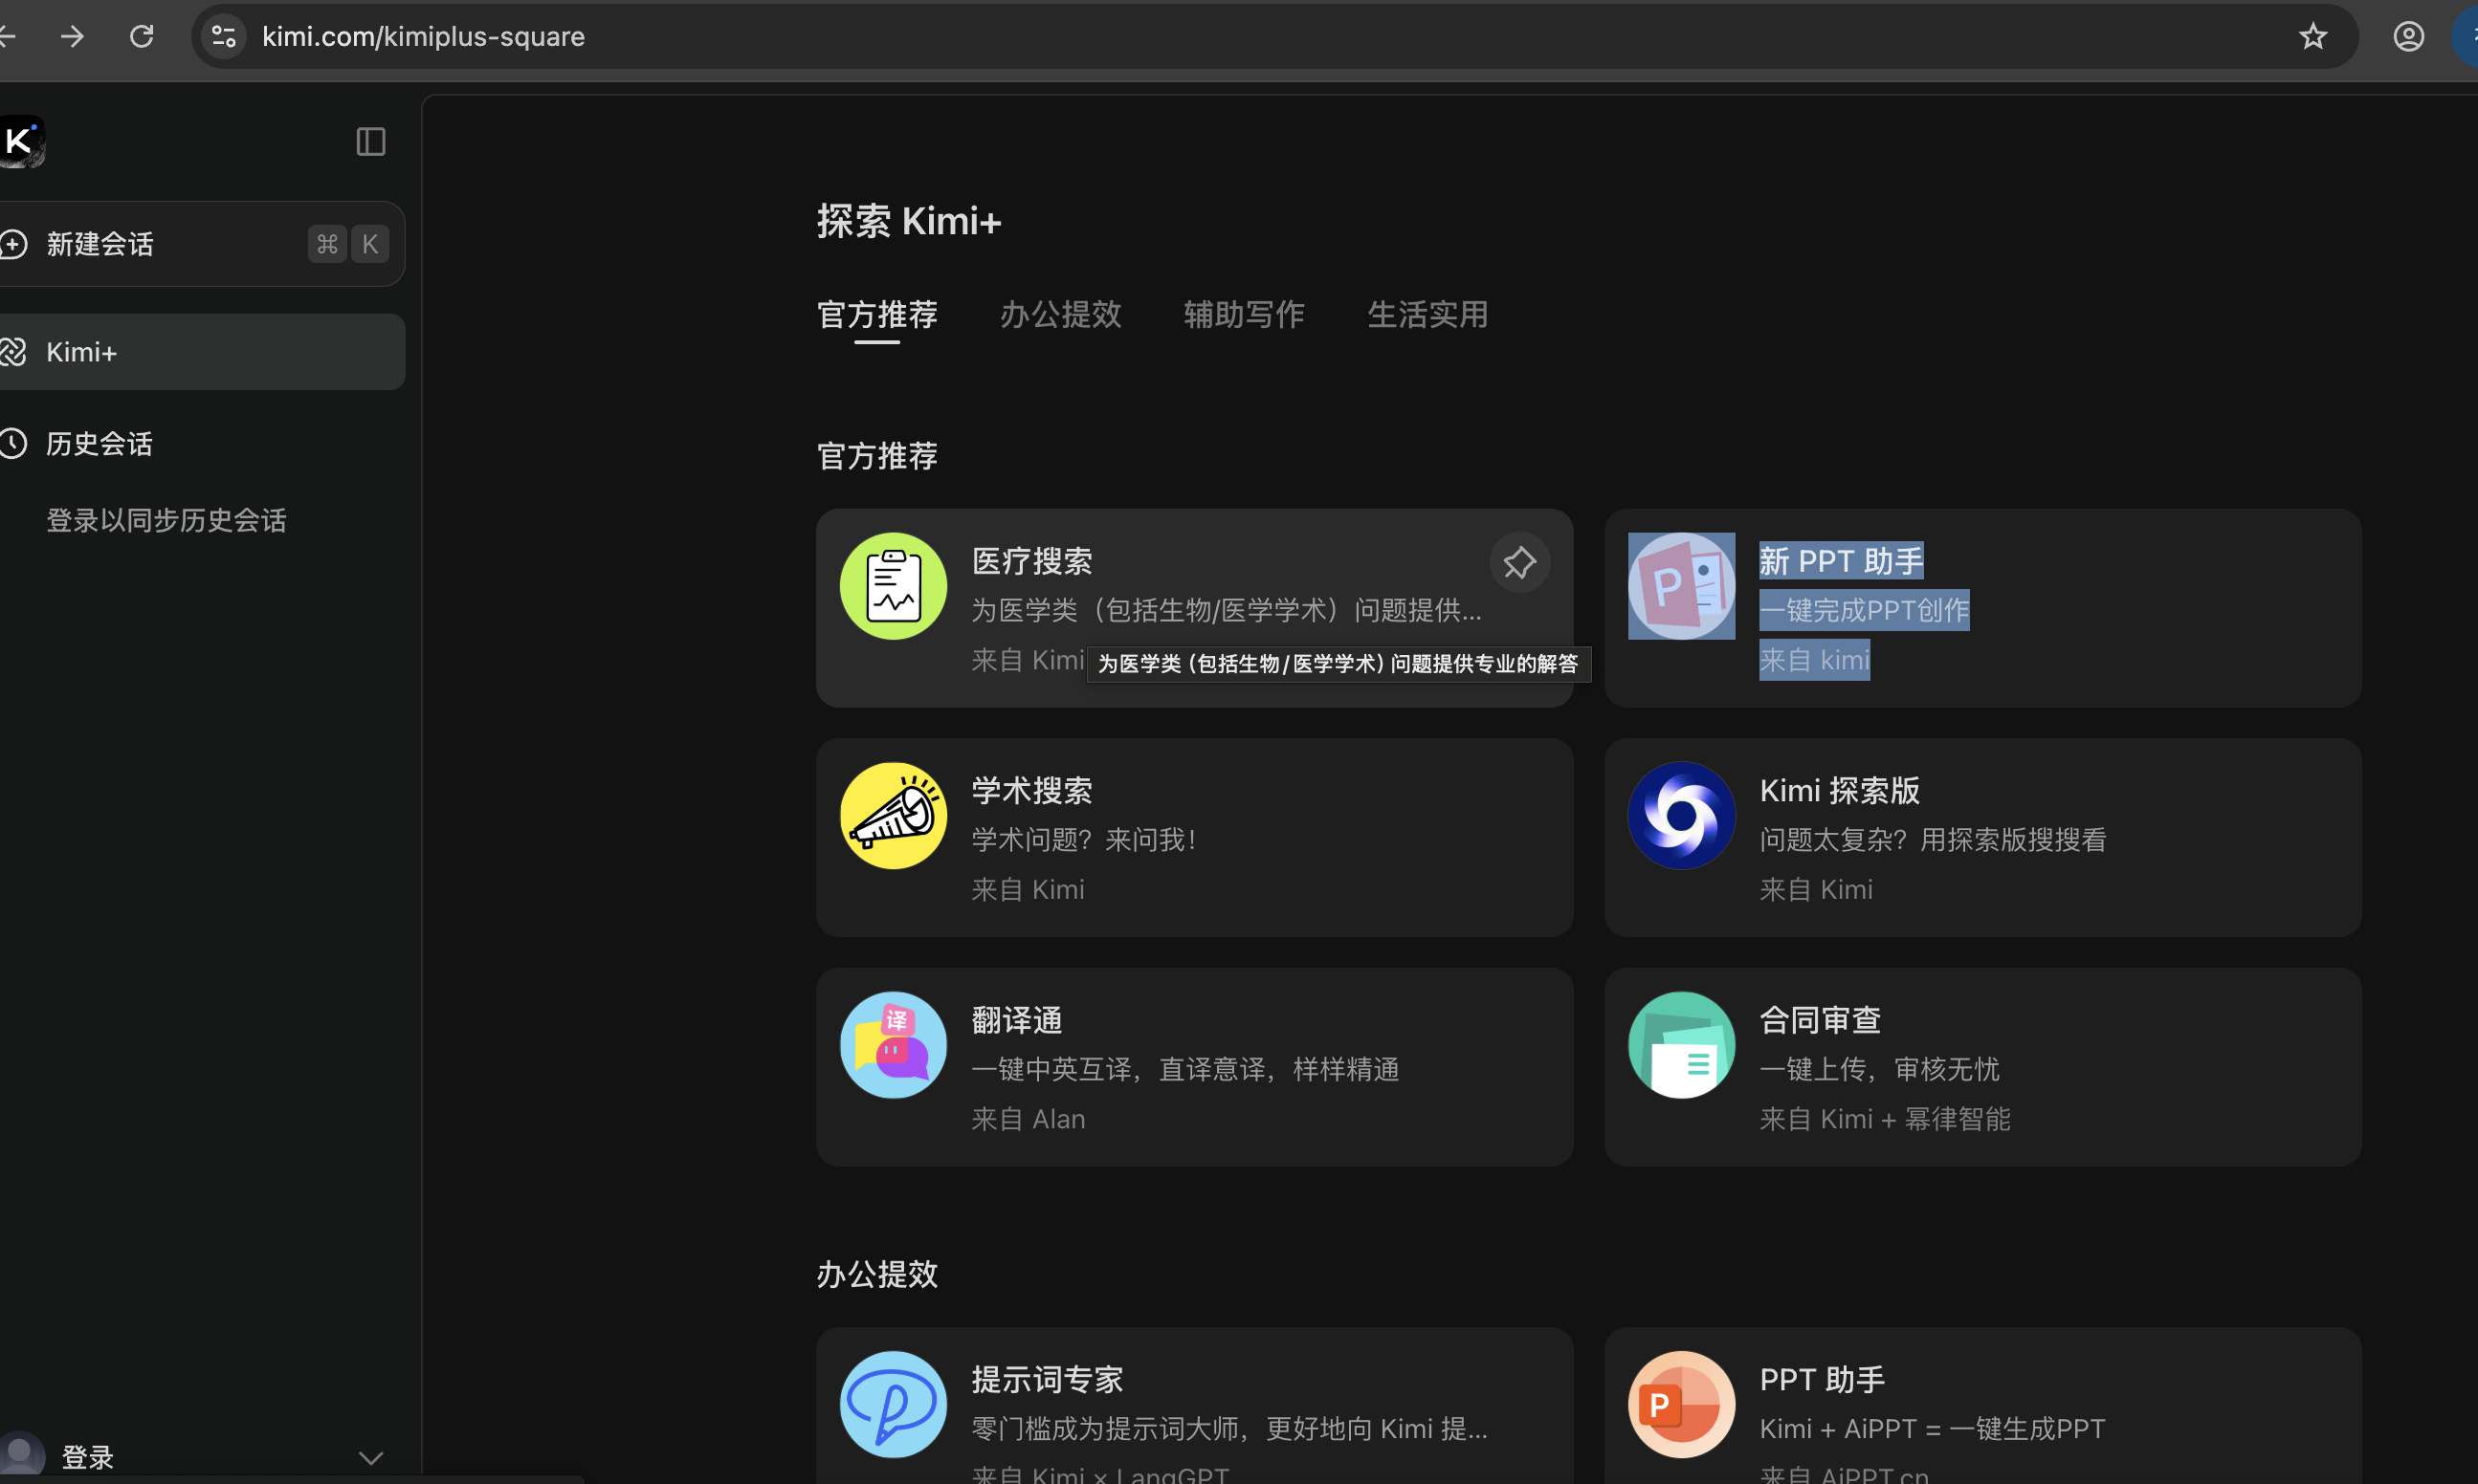Open the Kimi+ sidebar item
The width and height of the screenshot is (2478, 1484).
[201, 352]
